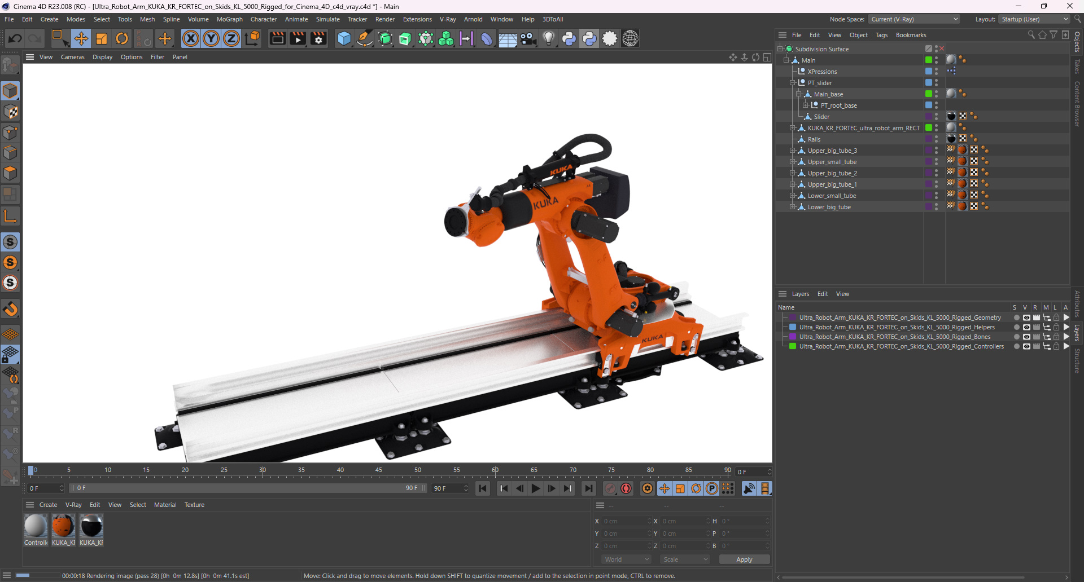
Task: Click the Play Forward button
Action: pyautogui.click(x=536, y=488)
